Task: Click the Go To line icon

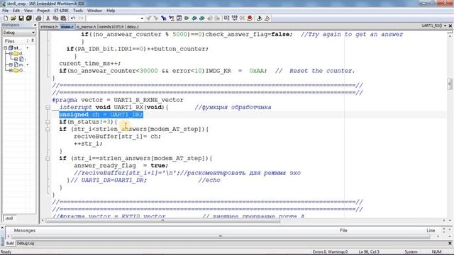Action: (179, 18)
